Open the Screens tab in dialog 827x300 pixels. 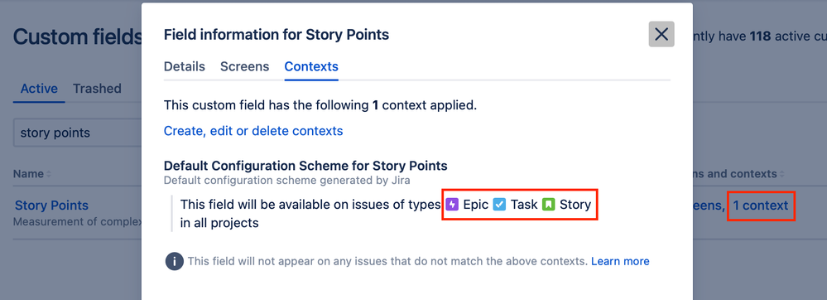tap(245, 66)
